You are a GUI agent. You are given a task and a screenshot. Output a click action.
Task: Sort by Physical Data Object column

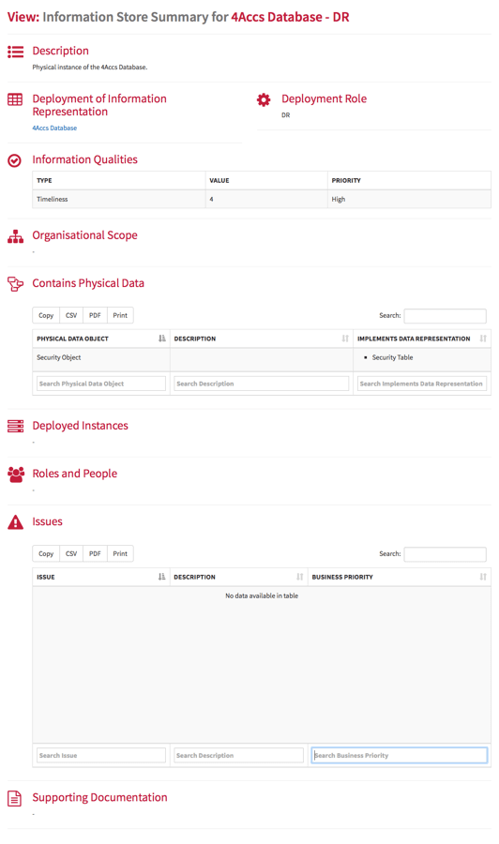[100, 339]
